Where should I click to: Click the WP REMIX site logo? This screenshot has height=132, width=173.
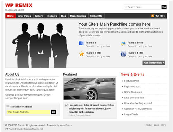tap(19, 5)
